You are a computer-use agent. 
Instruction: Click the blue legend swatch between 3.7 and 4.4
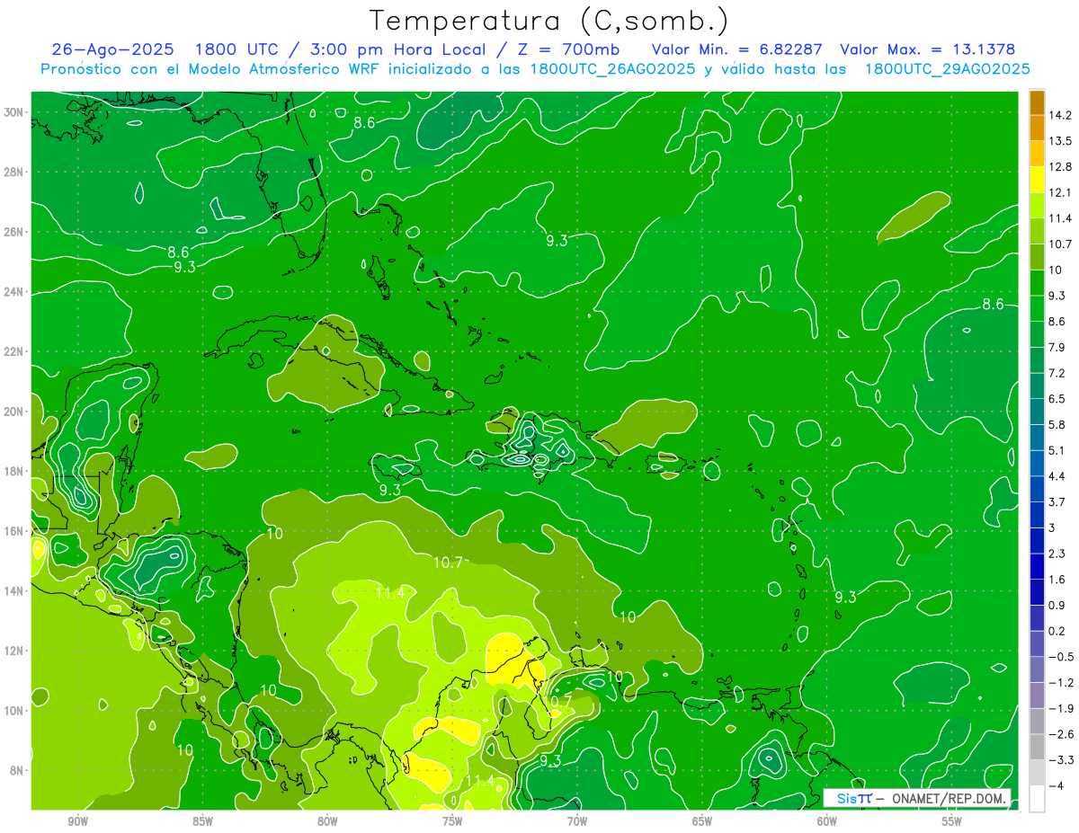[x=1037, y=488]
